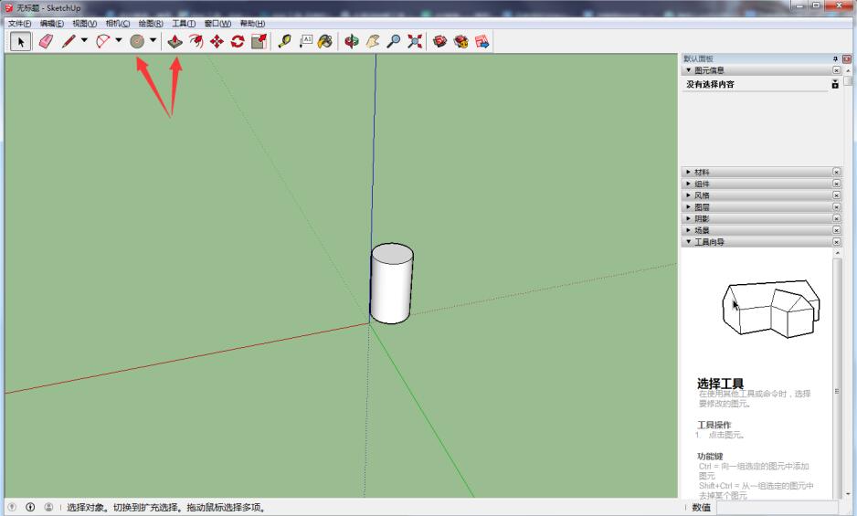The width and height of the screenshot is (857, 516).
Task: Close the 阴影 panel
Action: pos(836,219)
